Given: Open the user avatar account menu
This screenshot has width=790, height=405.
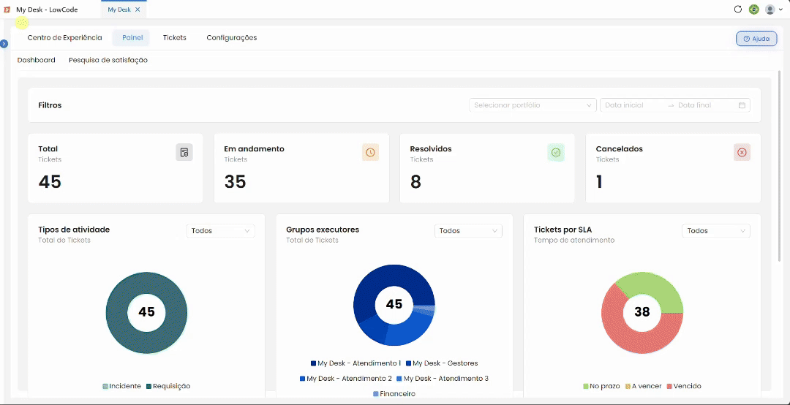Looking at the screenshot, I should click(x=774, y=9).
